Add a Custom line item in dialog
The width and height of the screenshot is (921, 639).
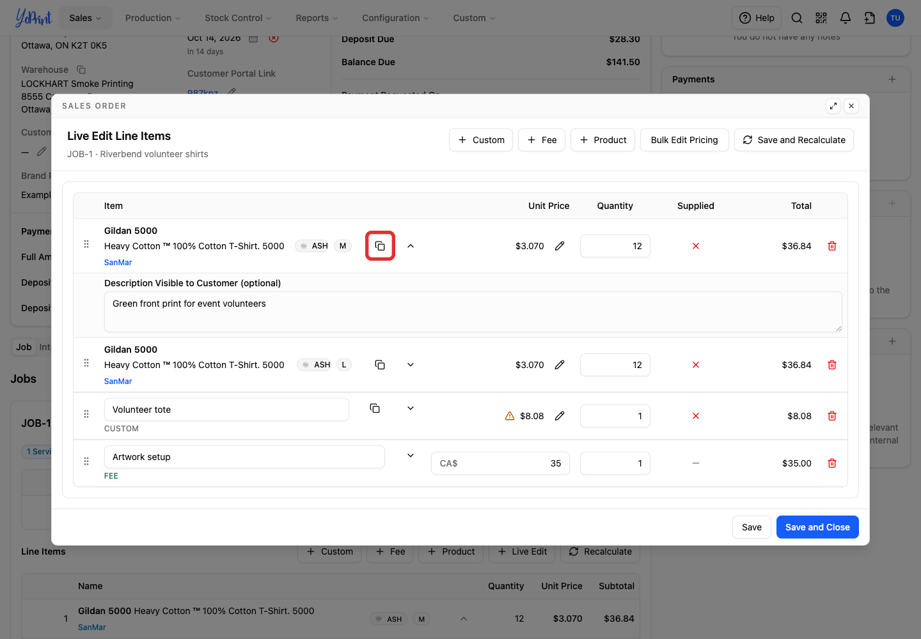click(481, 140)
